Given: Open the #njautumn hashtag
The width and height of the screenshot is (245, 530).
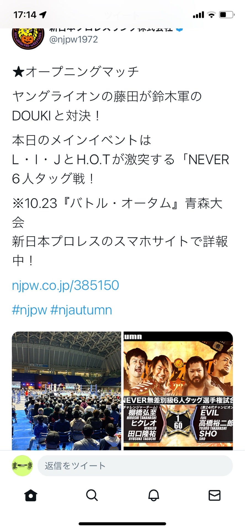Looking at the screenshot, I should click(81, 310).
